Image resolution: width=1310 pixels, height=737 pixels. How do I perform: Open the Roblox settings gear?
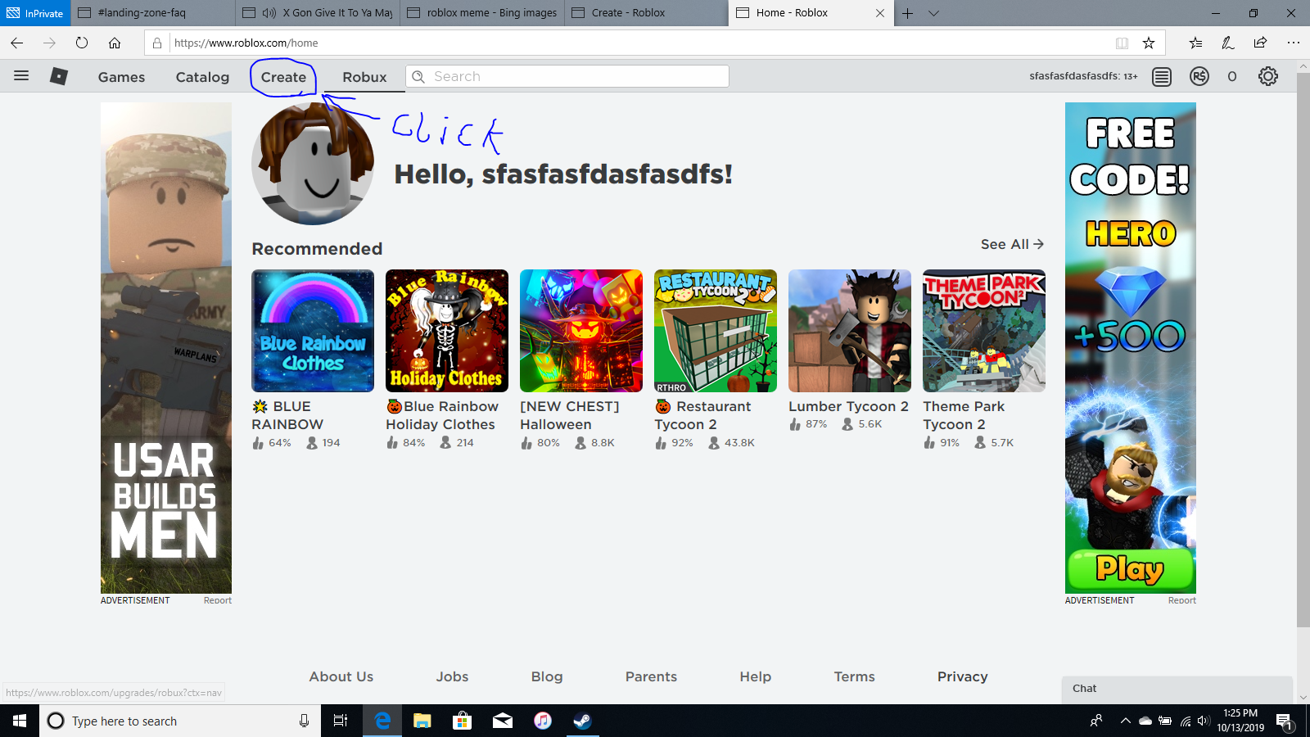(1268, 76)
